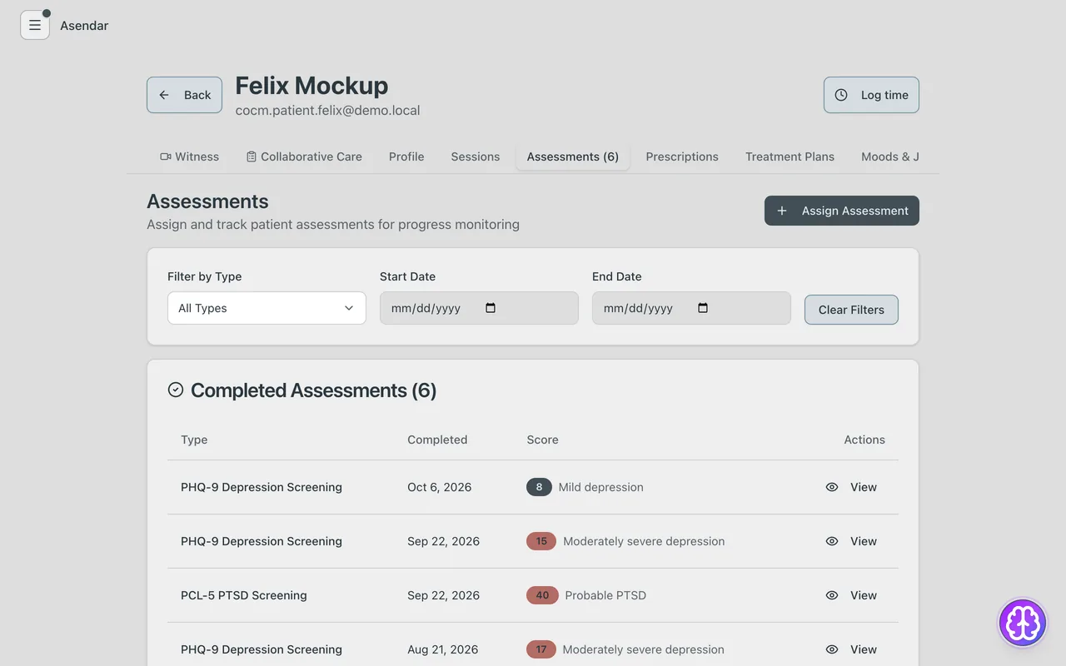
Task: Click the calendar icon in Start Date
Action: point(491,308)
